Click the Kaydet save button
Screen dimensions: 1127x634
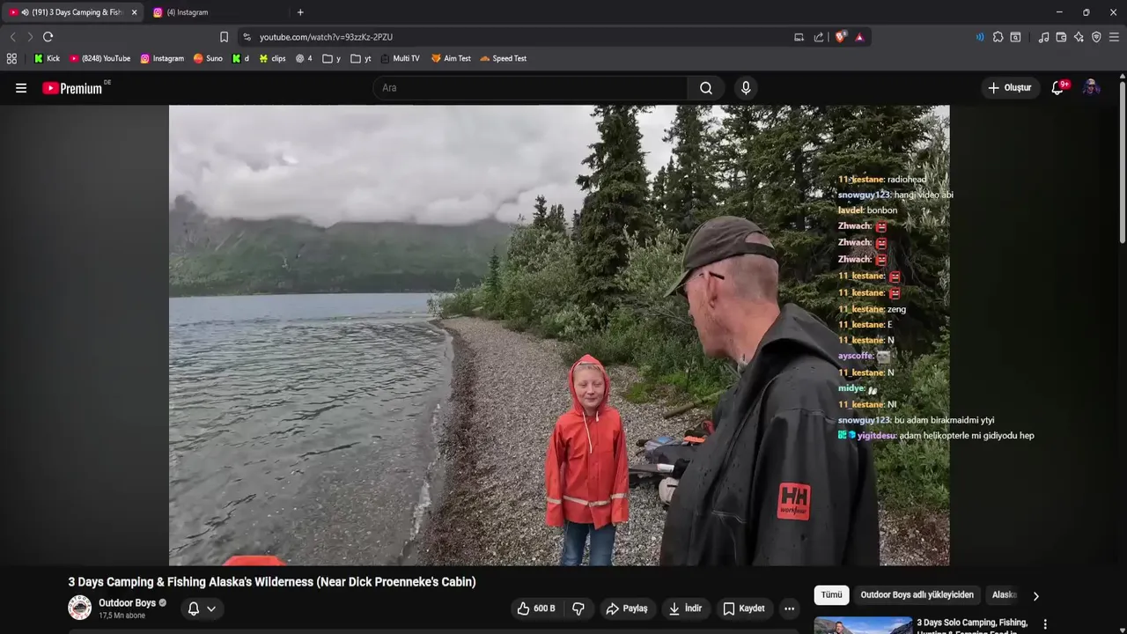744,608
